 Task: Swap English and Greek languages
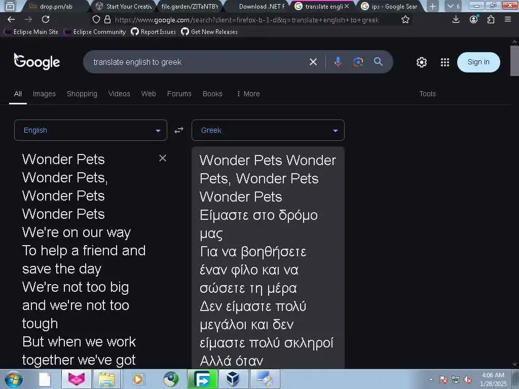(179, 130)
